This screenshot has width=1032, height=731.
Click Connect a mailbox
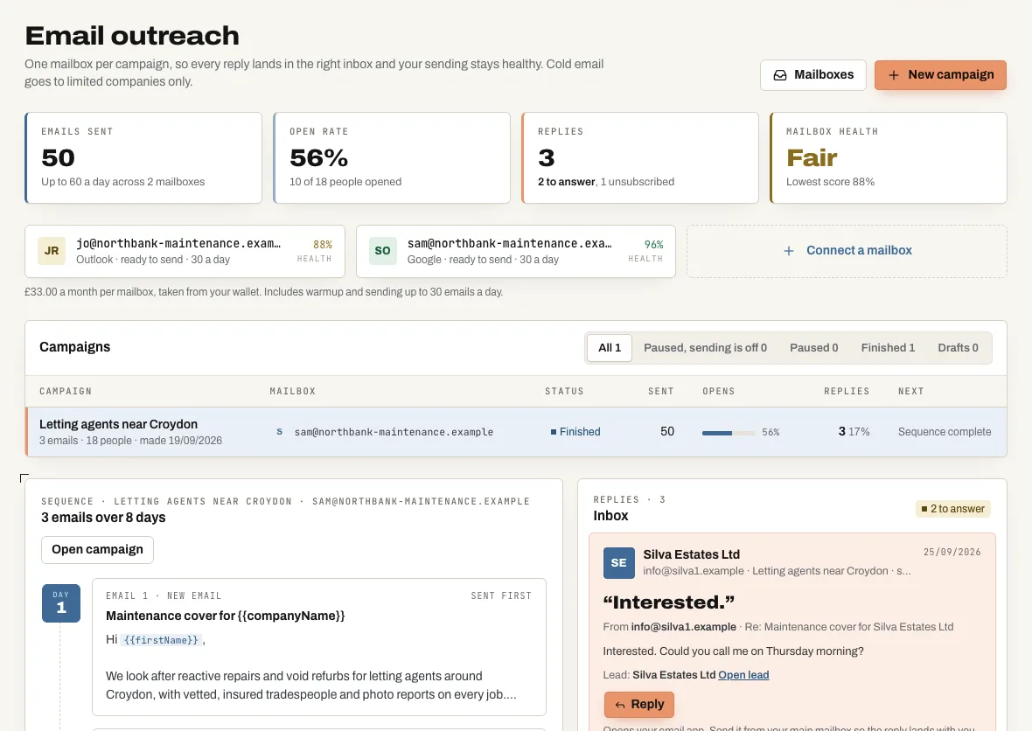(847, 251)
